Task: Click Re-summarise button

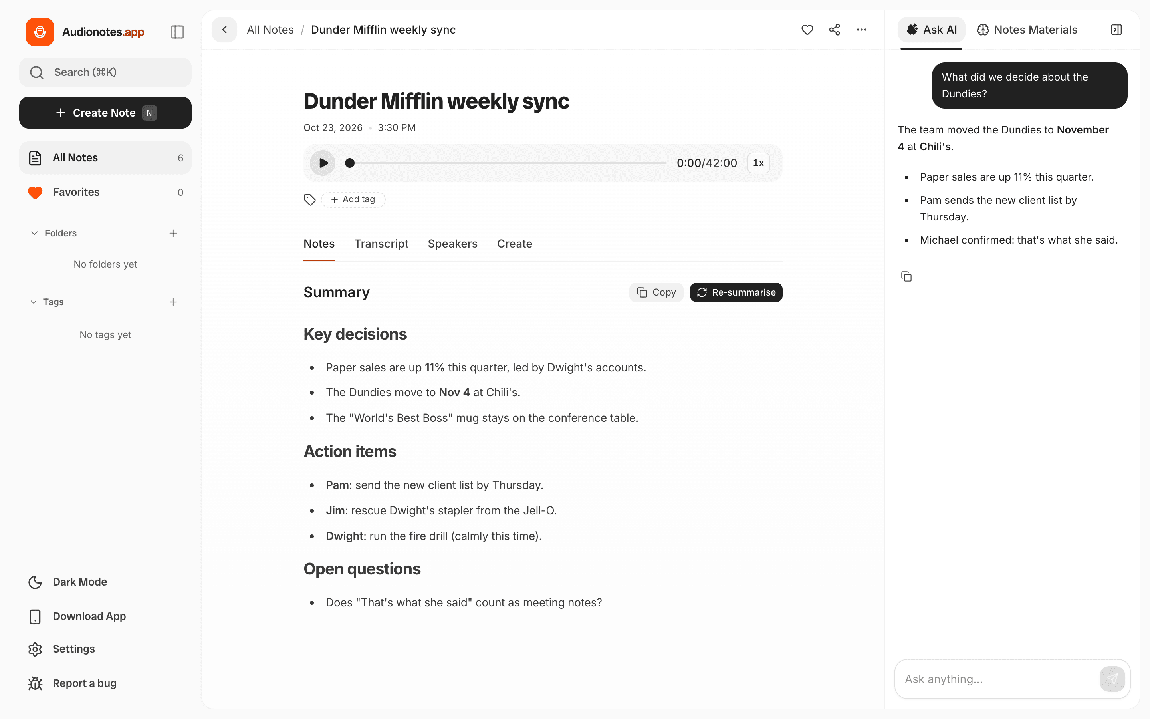Action: tap(736, 292)
